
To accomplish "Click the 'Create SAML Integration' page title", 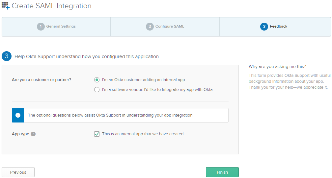I will [51, 6].
